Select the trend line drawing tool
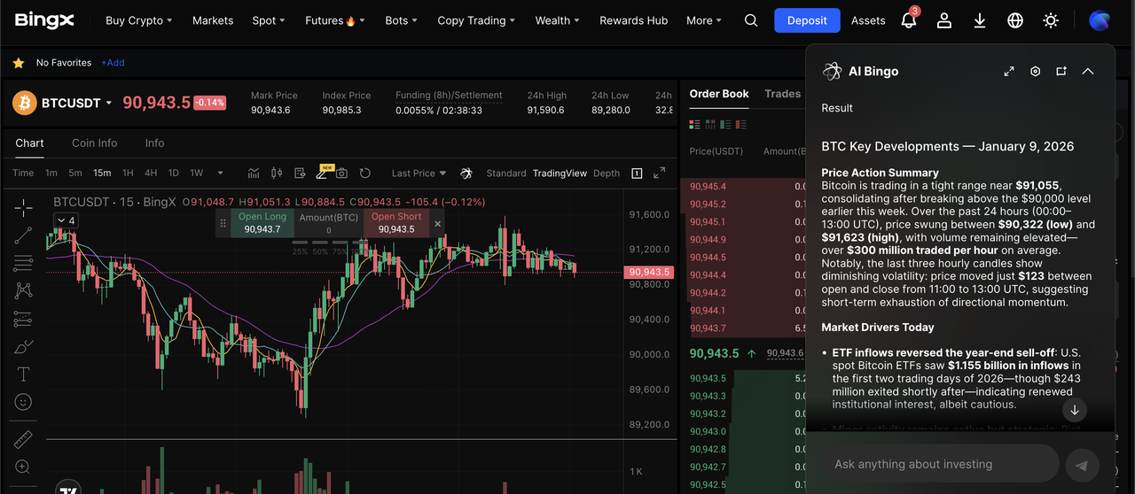This screenshot has height=494, width=1135. [x=23, y=235]
